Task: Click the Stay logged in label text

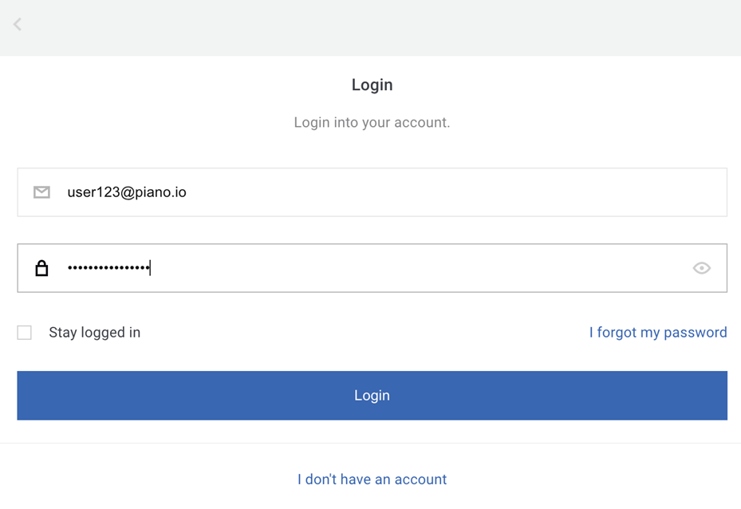Action: [94, 332]
